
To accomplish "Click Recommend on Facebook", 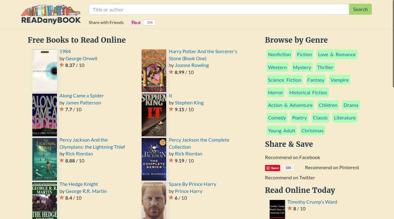I will tap(292, 157).
